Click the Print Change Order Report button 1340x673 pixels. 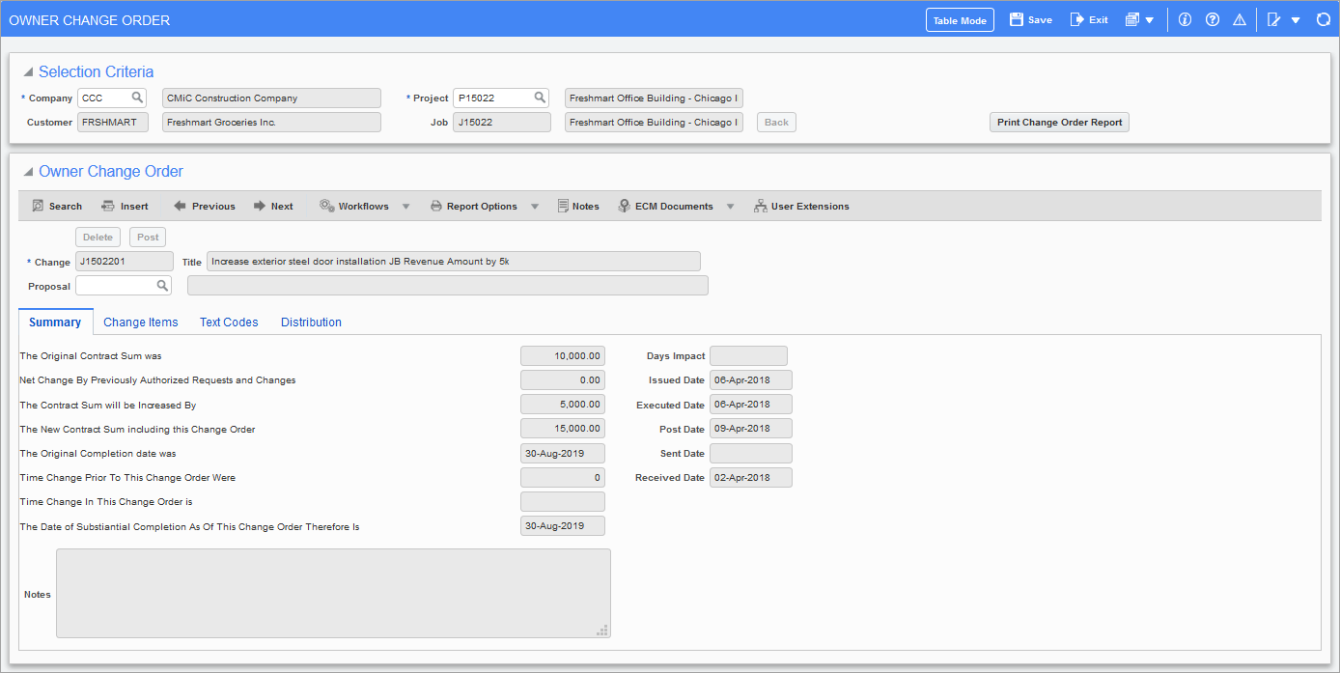coord(1058,122)
